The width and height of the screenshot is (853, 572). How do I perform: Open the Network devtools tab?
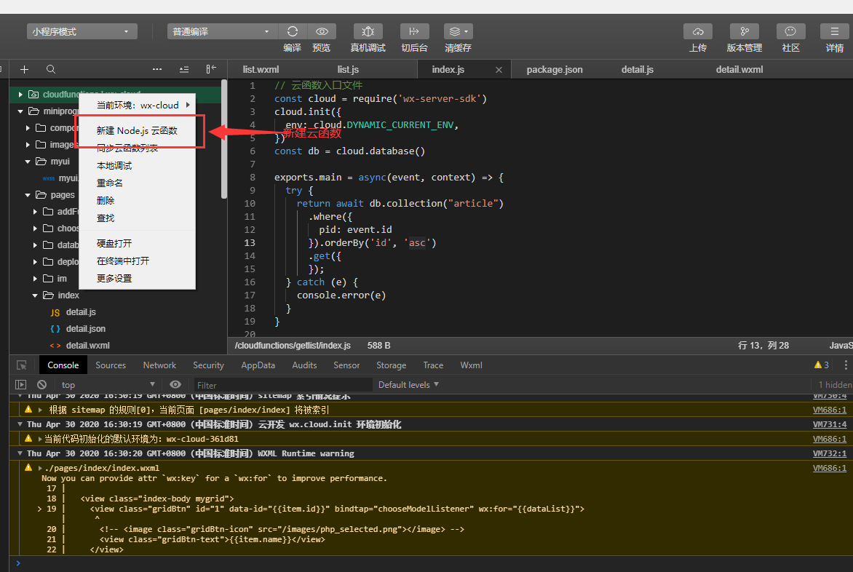point(159,365)
